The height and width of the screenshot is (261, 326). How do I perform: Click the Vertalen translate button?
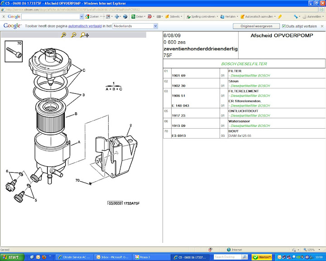[228, 16]
